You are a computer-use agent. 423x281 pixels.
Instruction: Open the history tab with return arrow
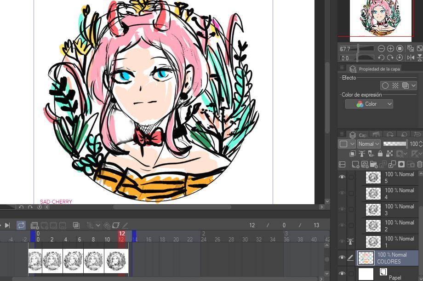click(417, 134)
